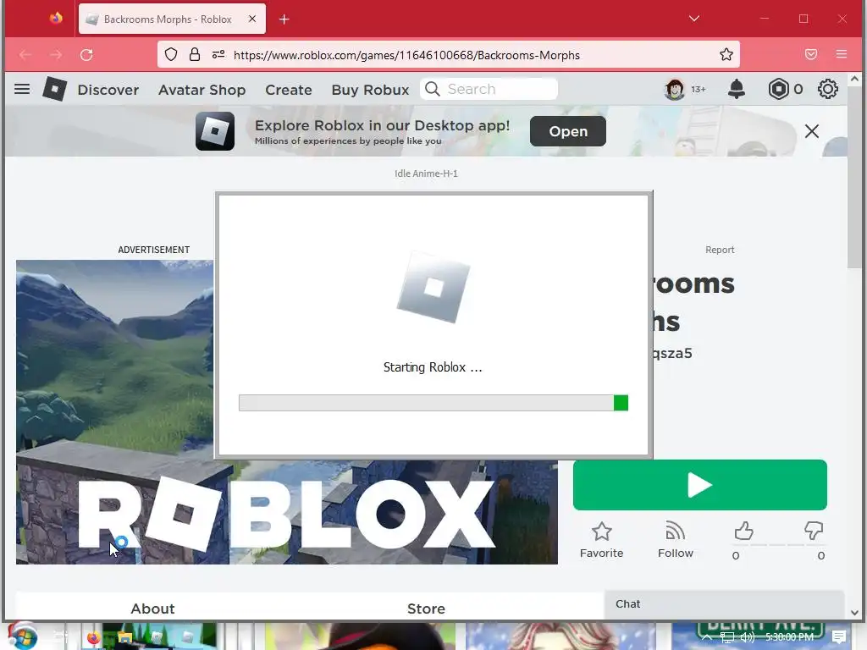Click the page scrollbar up arrow

[854, 79]
